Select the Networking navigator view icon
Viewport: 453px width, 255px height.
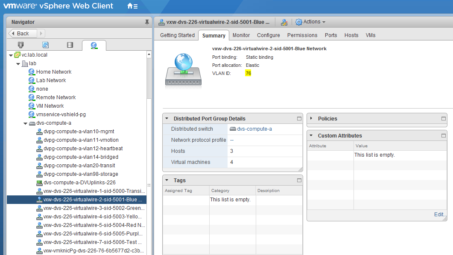[x=94, y=45]
